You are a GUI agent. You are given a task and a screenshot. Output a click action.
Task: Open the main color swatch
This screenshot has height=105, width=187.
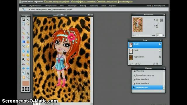coord(26,83)
